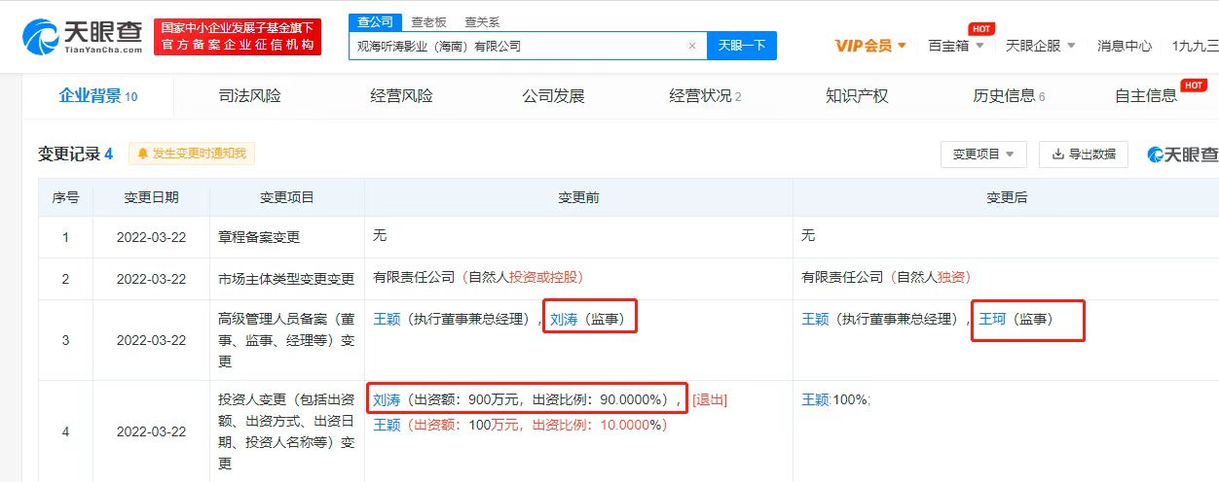Select the 查关系 search mode tab
The image size is (1219, 482).
(x=481, y=21)
